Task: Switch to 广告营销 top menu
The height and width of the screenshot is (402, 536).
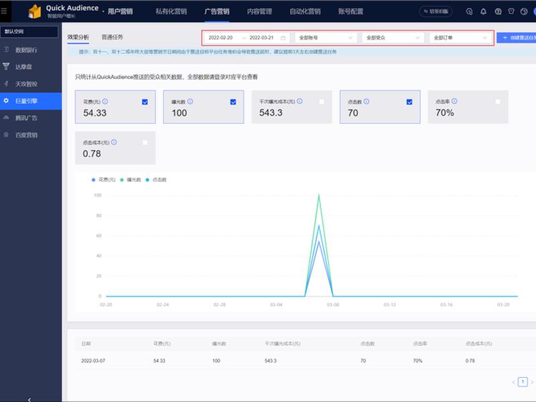Action: pyautogui.click(x=216, y=11)
